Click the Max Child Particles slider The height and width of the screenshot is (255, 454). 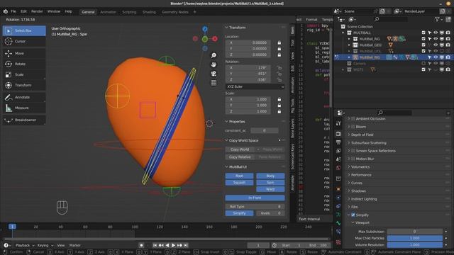pos(414,238)
